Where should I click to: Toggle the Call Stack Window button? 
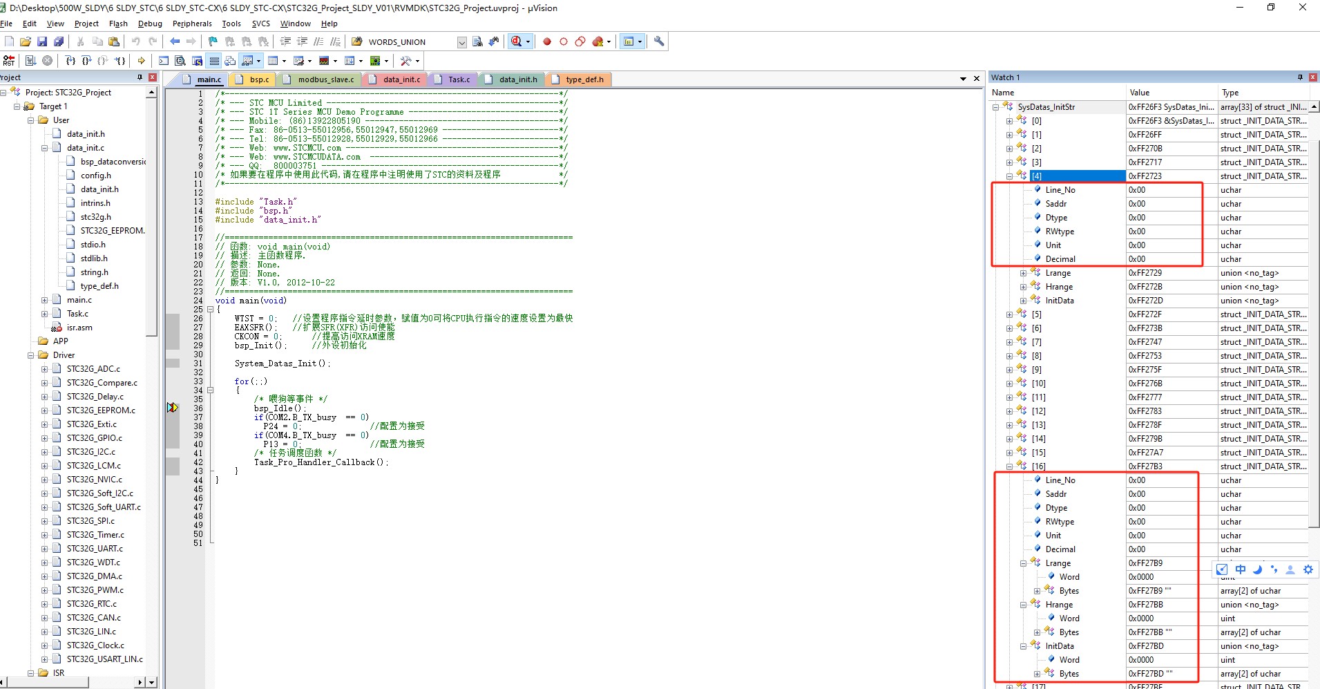[x=230, y=61]
